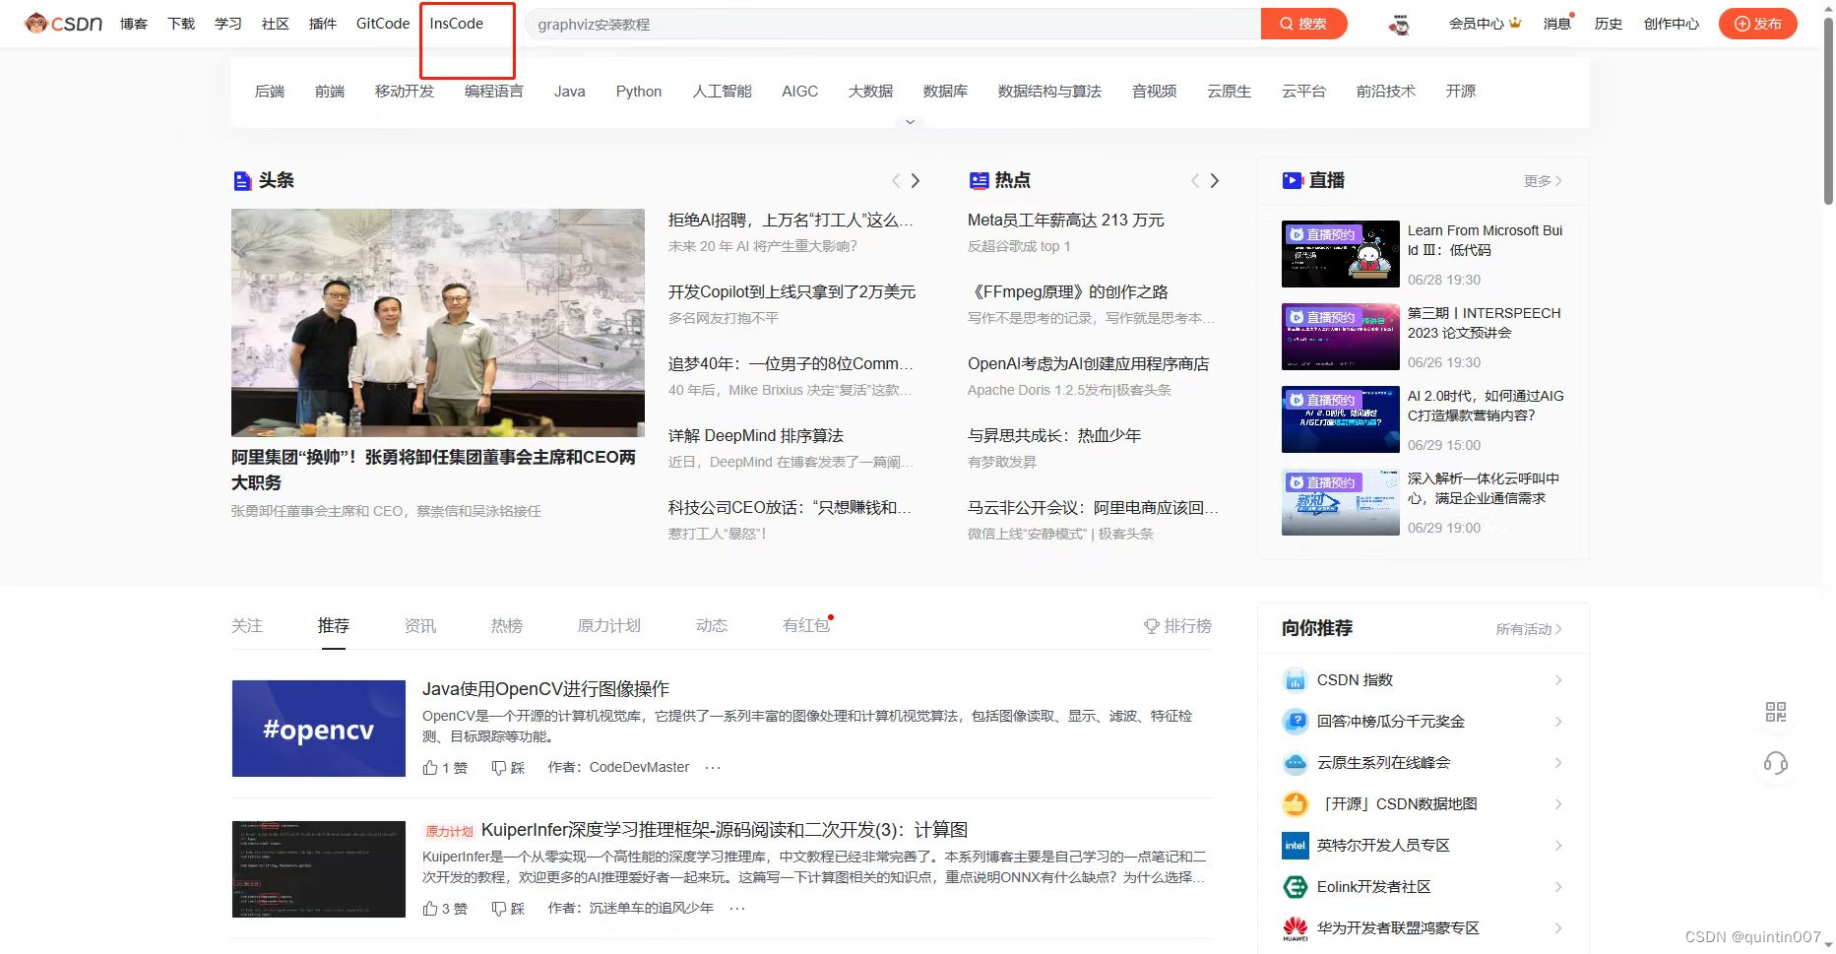1836x954 pixels.
Task: Open the InsCode nav item
Action: point(457,24)
